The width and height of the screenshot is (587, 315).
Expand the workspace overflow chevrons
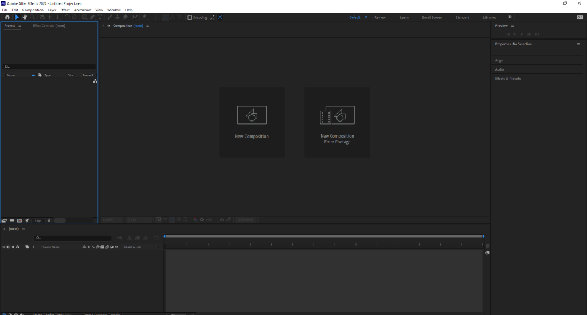[510, 17]
